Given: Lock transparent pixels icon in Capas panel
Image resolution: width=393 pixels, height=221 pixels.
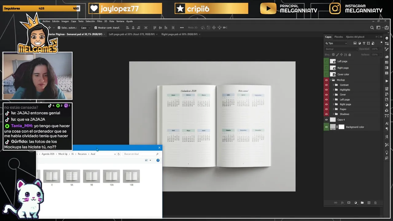Looking at the screenshot, I should [334, 55].
